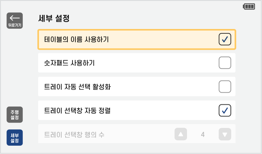Select the 세부 설정 sidebar tab

[14, 138]
